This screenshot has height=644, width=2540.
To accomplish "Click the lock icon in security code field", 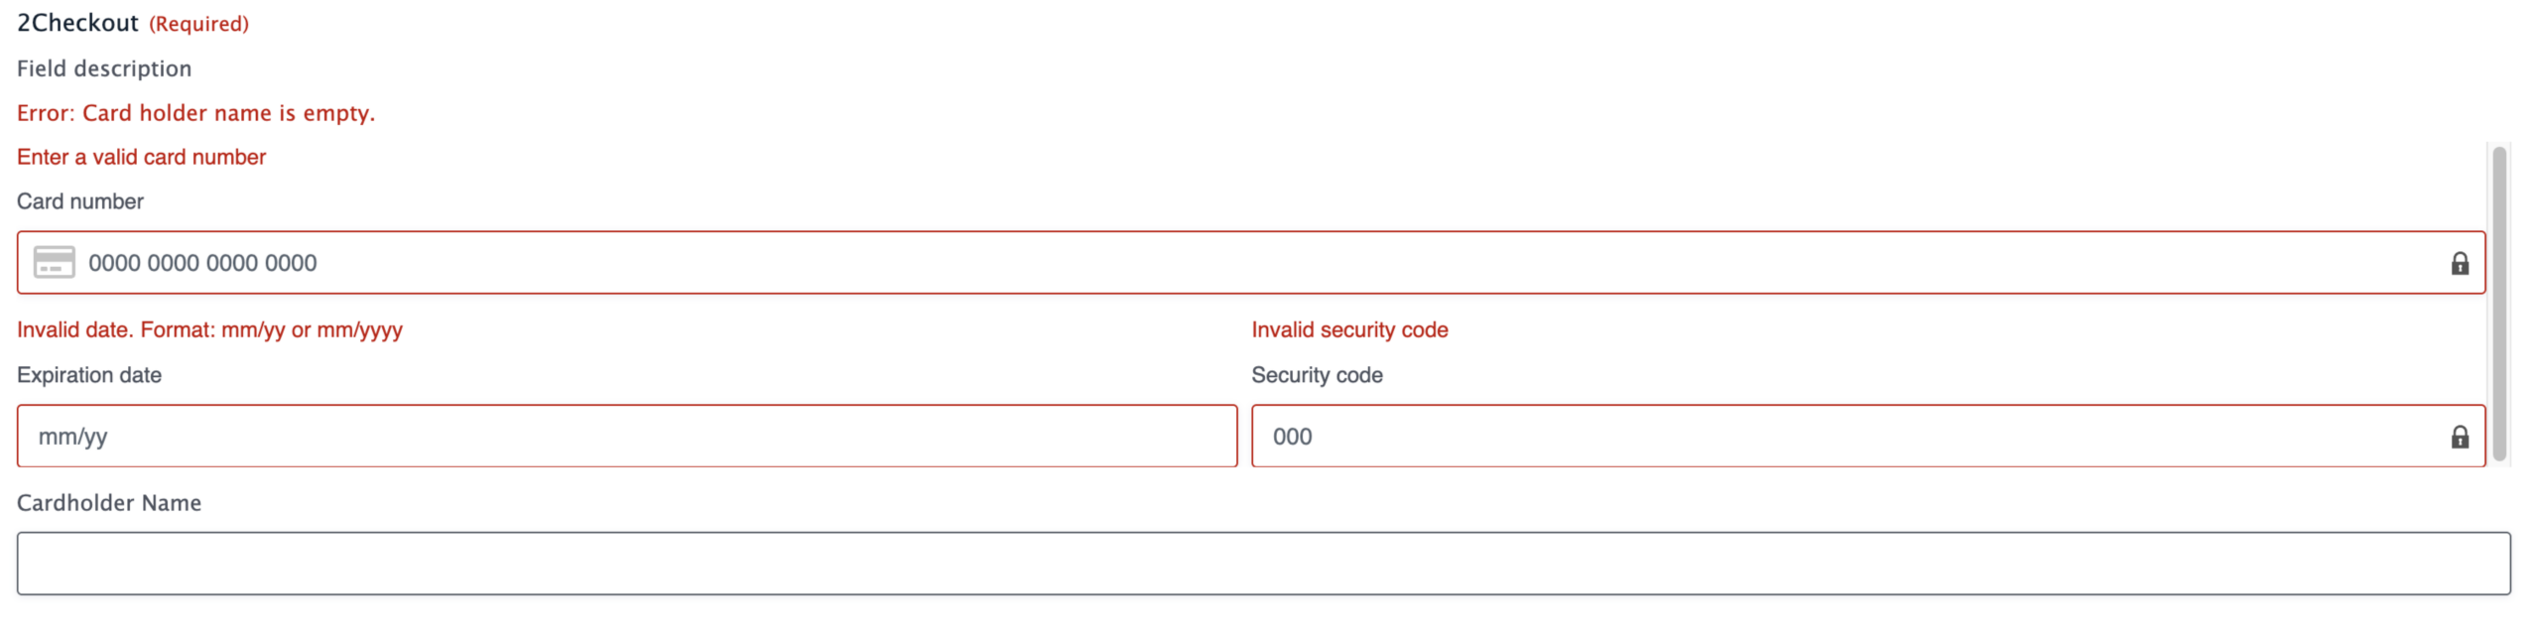I will [2460, 437].
